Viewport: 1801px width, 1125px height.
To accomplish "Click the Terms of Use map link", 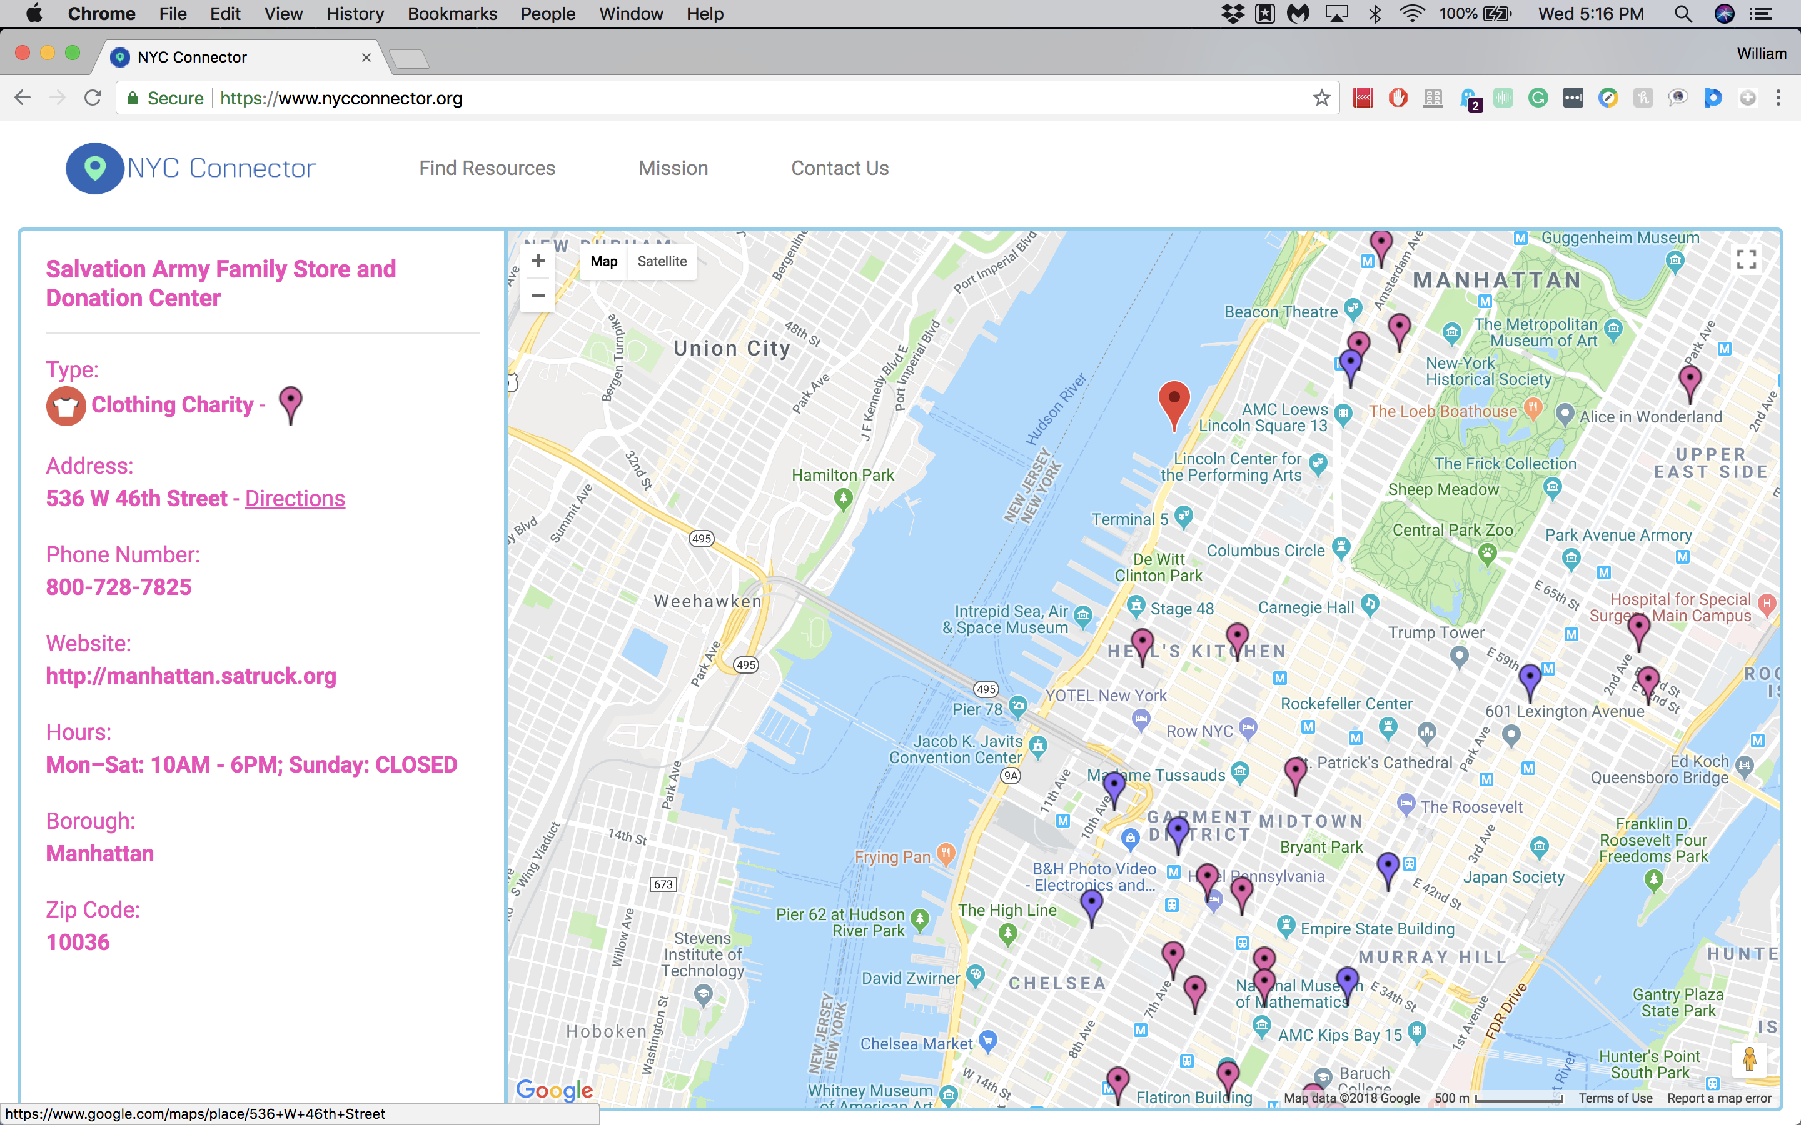I will 1615,1098.
